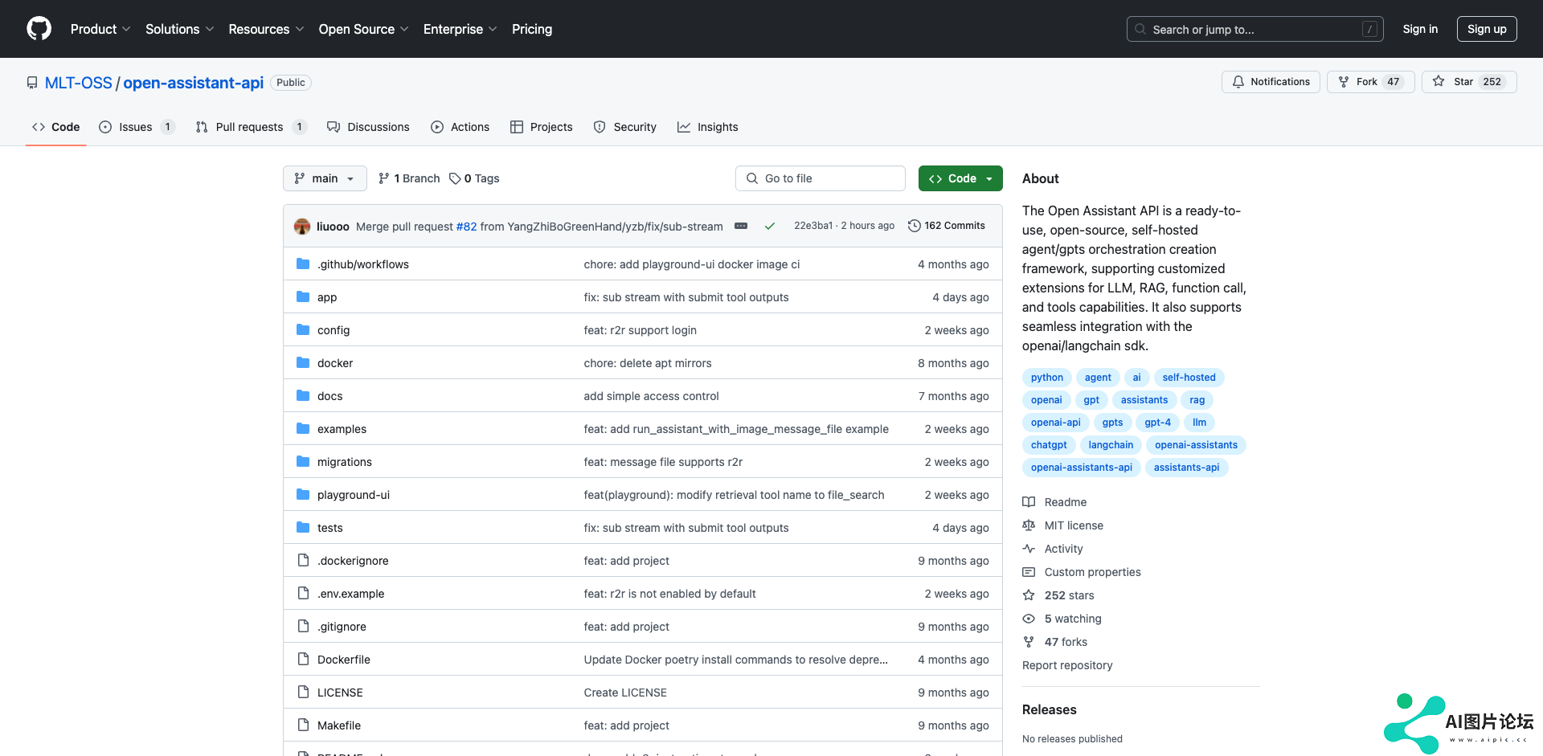The image size is (1543, 756).
Task: Expand the Open Source menu
Action: point(363,29)
